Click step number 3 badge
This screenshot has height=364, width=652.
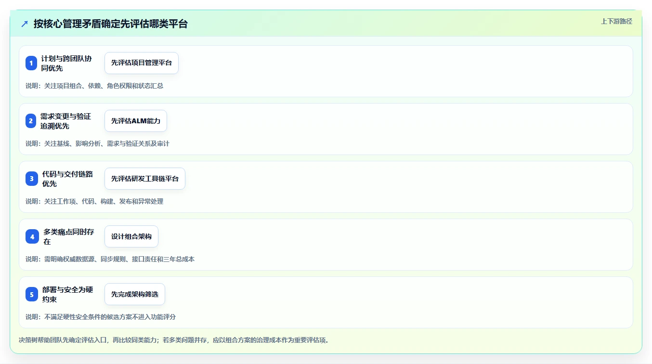coord(31,179)
